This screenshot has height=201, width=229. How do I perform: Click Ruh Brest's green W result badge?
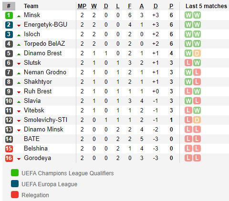197,91
